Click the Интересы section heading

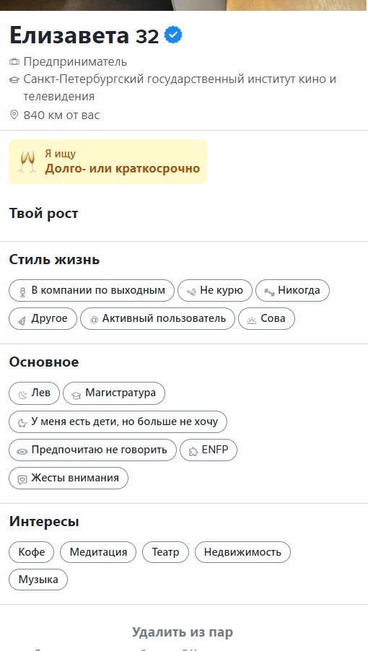click(44, 522)
